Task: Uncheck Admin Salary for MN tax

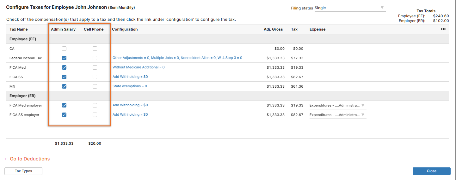Action: point(64,86)
